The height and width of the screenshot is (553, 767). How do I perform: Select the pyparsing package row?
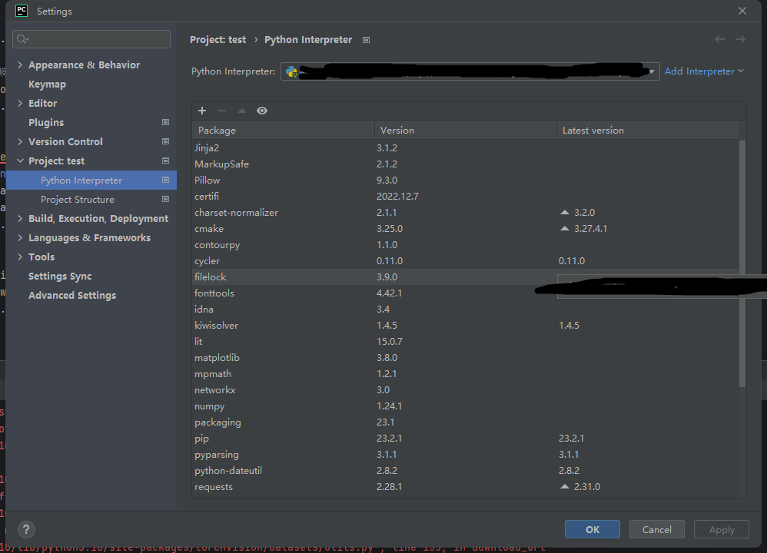pos(465,454)
